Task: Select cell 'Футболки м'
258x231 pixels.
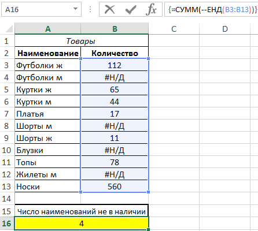Action: point(47,77)
